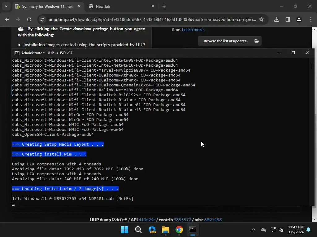
Task: Click the UUP dump f3dc0e5 footer text
Action: (109, 220)
